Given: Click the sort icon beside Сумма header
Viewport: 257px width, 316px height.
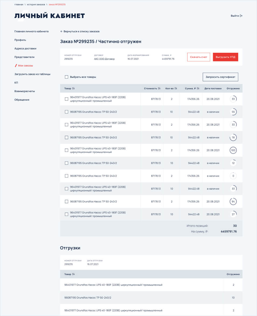Looking at the screenshot, I should tap(198, 88).
